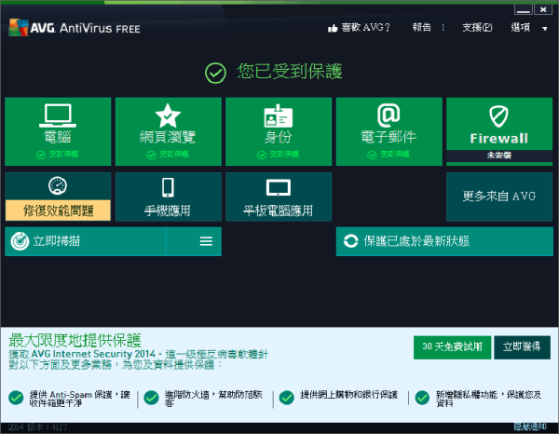Open the 平板電腦應用 tablet tile
This screenshot has width=559, height=434.
(279, 197)
